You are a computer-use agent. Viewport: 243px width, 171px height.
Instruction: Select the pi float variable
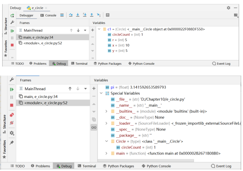pos(136,87)
